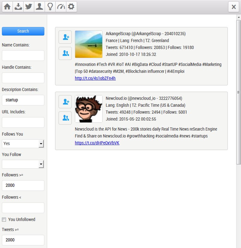Open the settings gear icon

click(71, 7)
